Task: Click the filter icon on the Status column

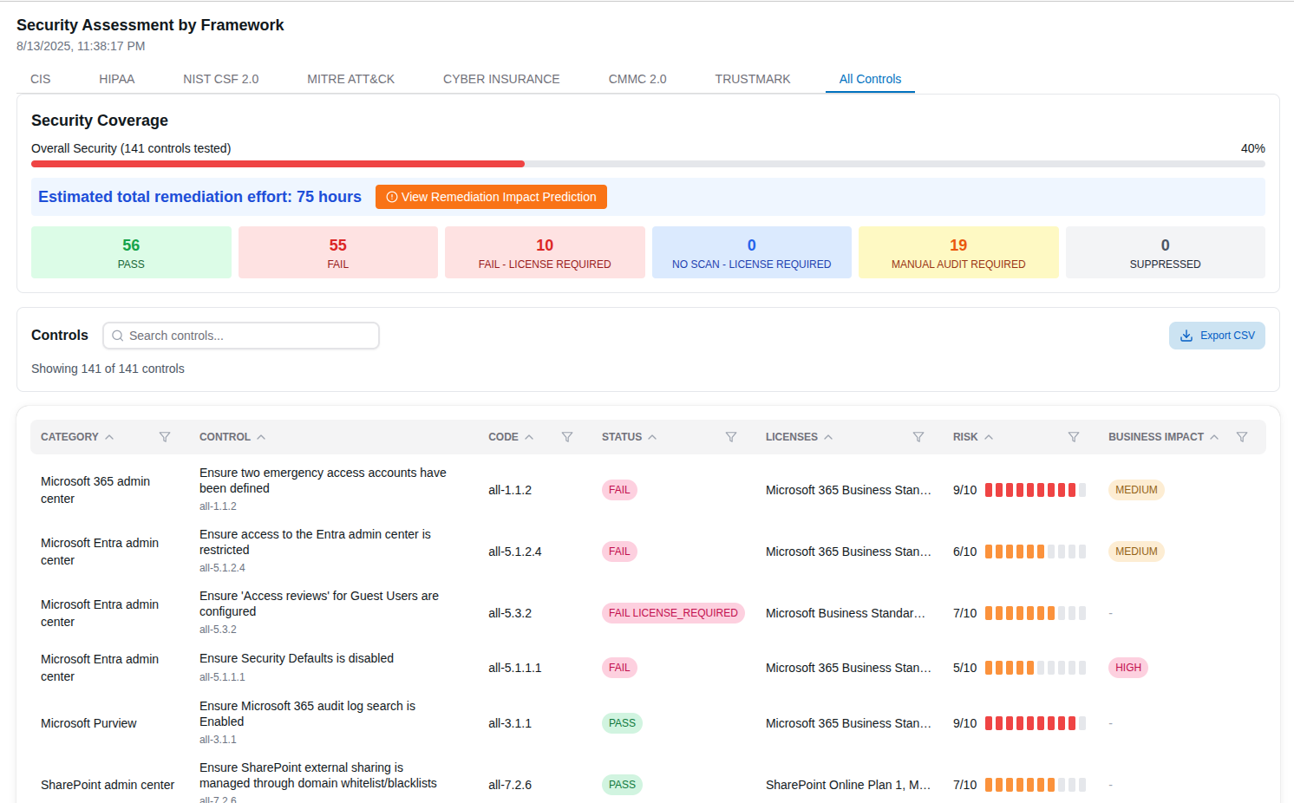Action: (731, 437)
